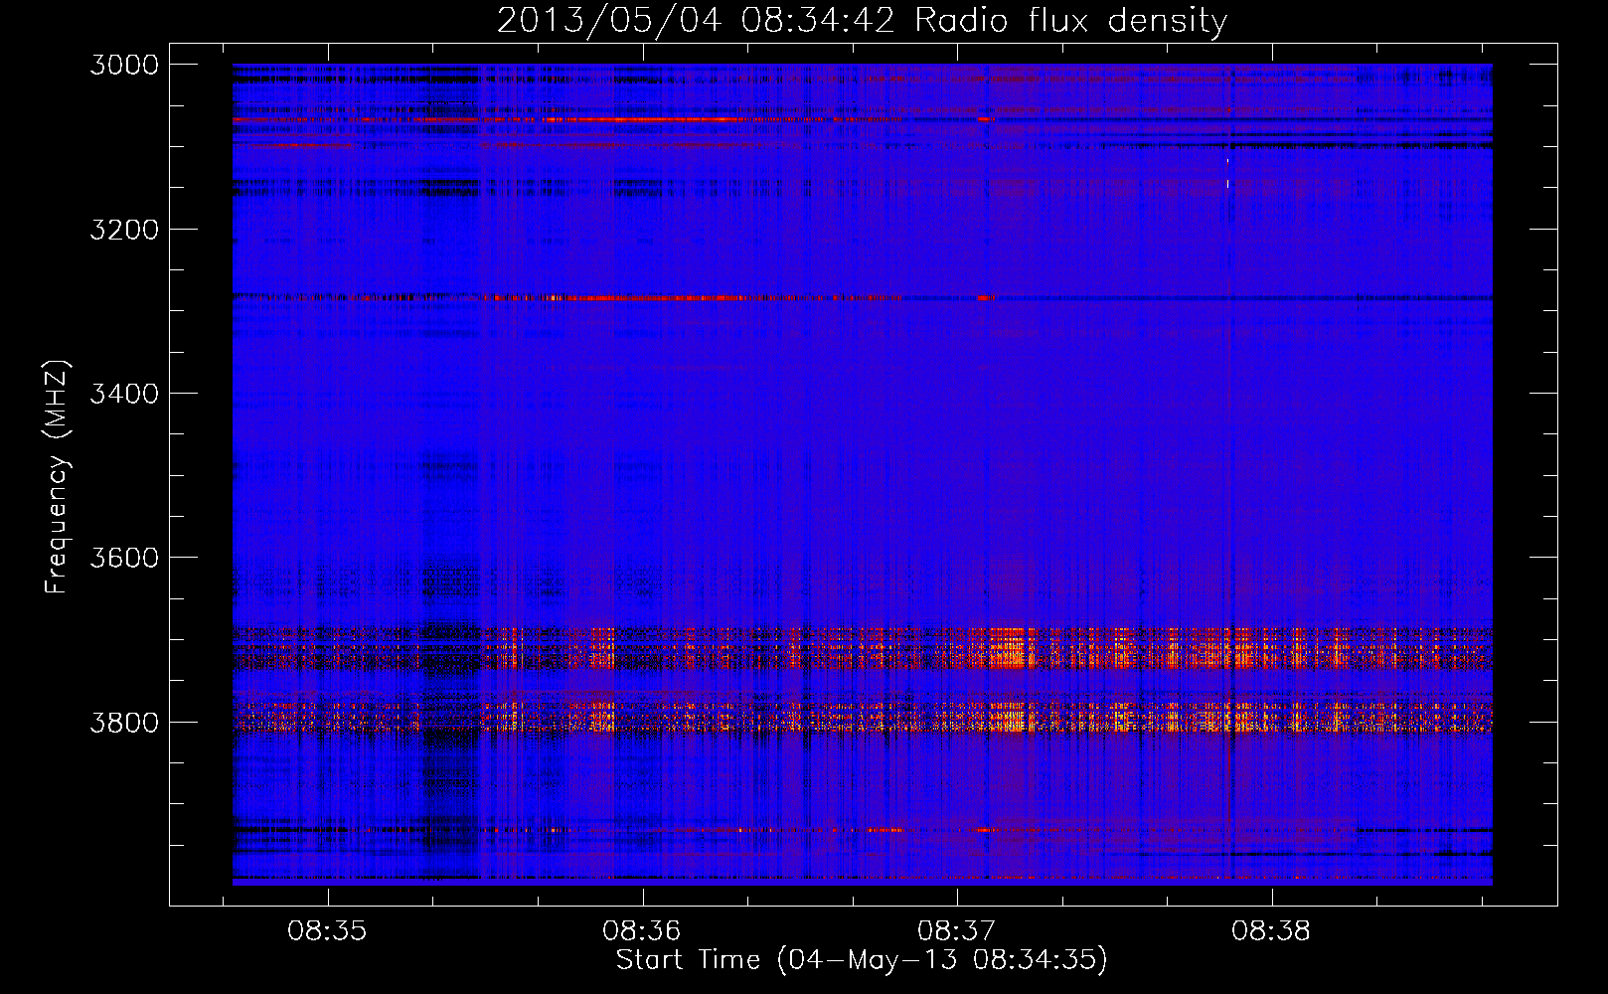This screenshot has width=1608, height=994.
Task: Click the 3400 frequency axis label
Action: (x=124, y=394)
